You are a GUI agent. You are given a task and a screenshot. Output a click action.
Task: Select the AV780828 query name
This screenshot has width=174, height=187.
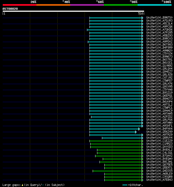[10, 9]
